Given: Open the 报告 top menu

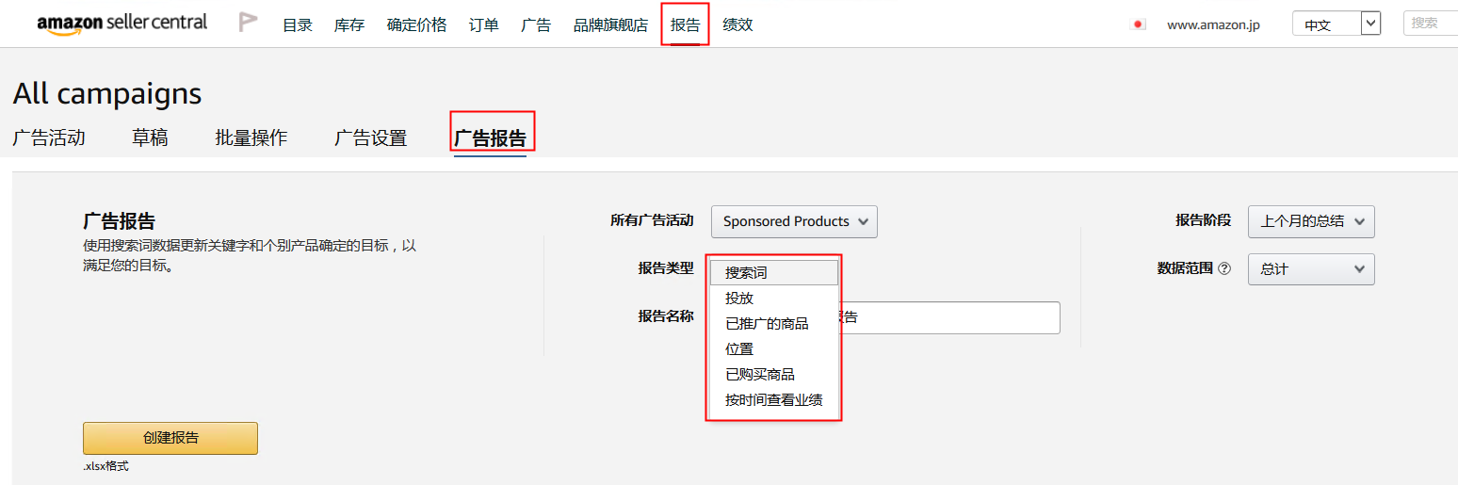Looking at the screenshot, I should pyautogui.click(x=685, y=25).
